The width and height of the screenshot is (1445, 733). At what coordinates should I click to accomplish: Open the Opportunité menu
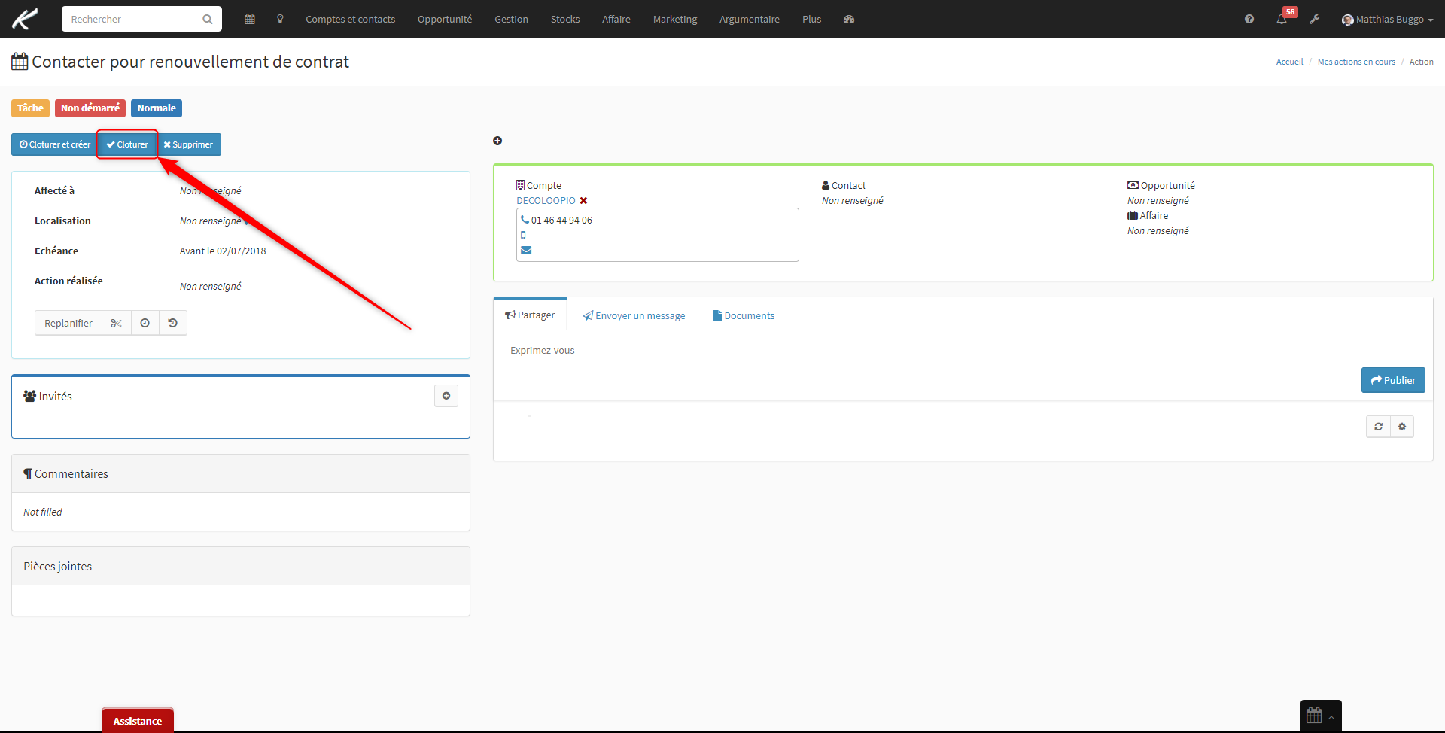pyautogui.click(x=445, y=19)
